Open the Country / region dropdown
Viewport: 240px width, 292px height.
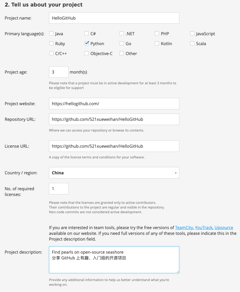pos(114,173)
